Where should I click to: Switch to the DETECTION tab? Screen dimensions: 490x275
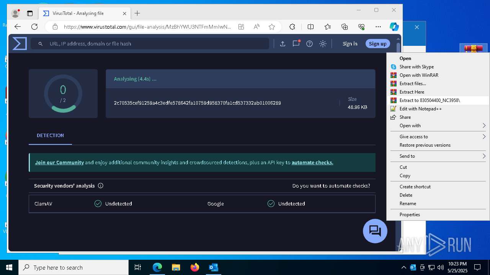click(50, 135)
